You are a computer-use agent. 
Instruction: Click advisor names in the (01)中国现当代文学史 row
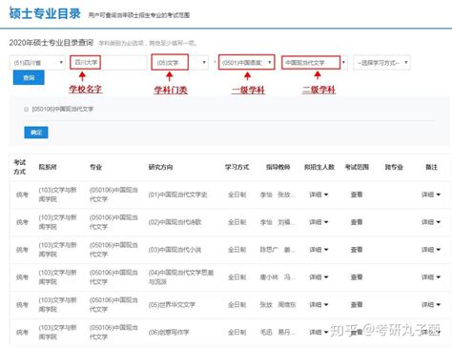coord(277,194)
